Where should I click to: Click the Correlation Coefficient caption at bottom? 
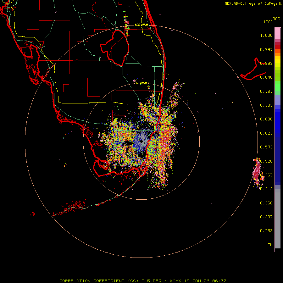(x=143, y=281)
